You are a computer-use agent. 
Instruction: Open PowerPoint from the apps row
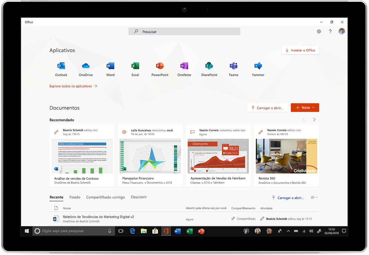click(x=160, y=66)
